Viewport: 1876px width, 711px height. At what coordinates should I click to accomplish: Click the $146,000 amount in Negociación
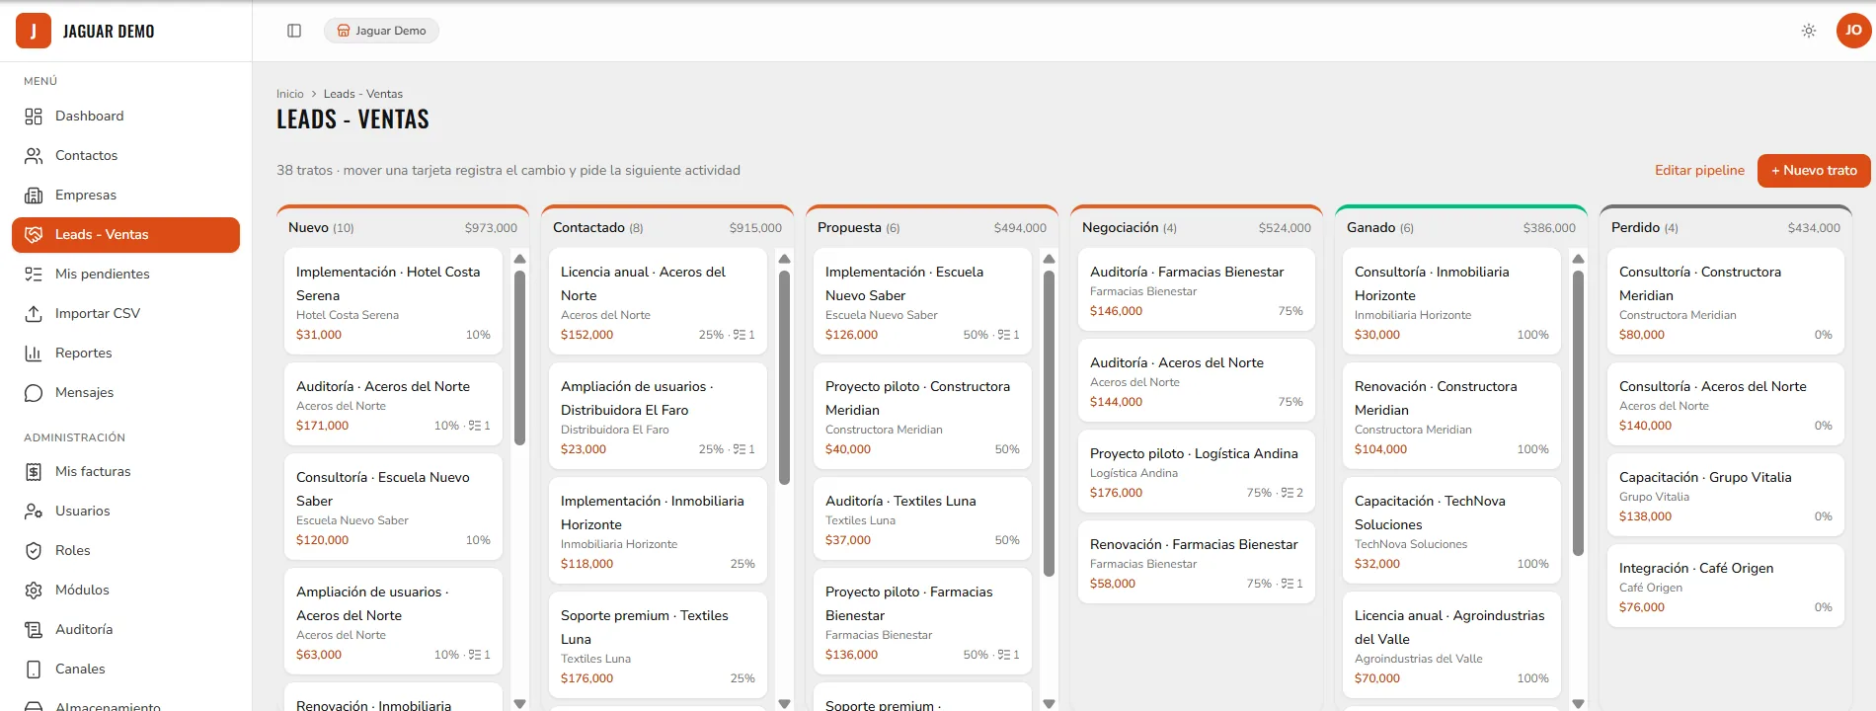(1116, 311)
